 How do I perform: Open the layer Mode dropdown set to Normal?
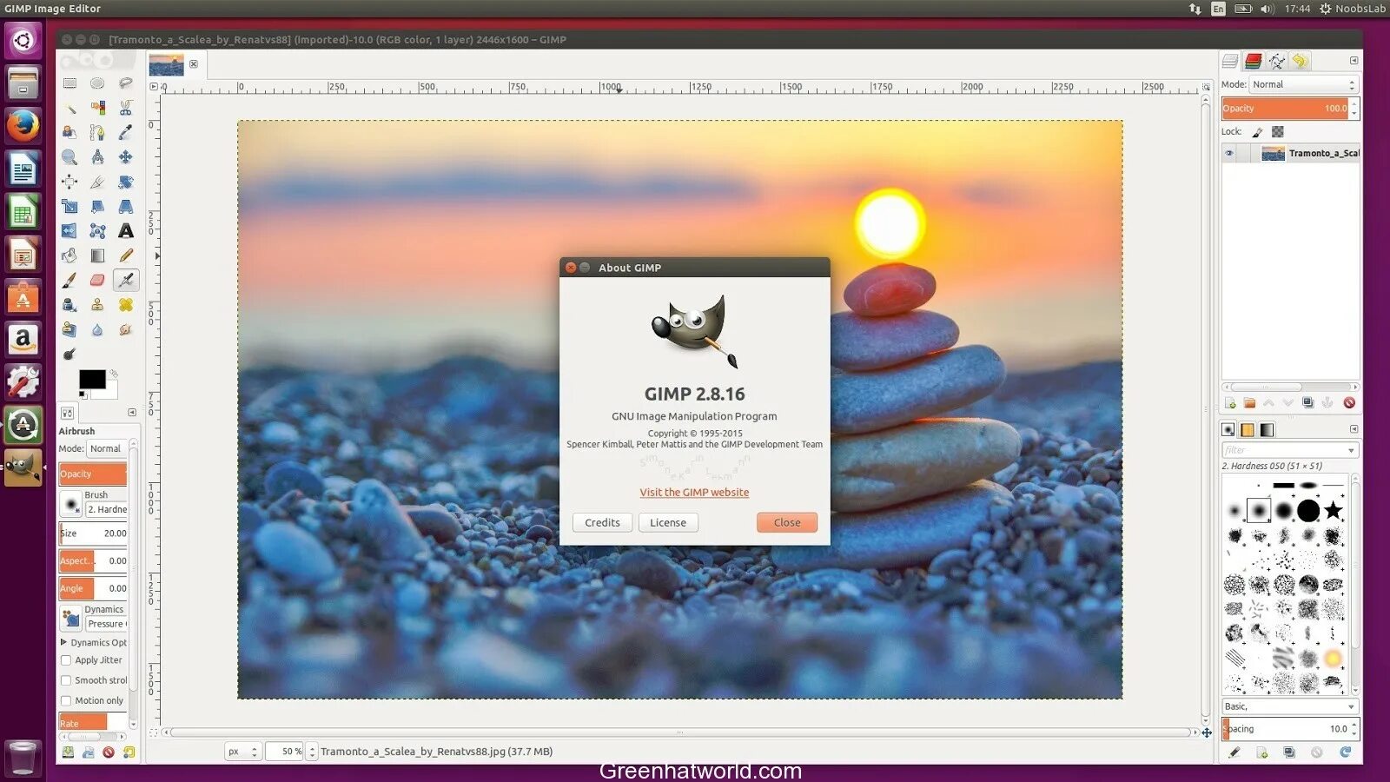(x=1302, y=84)
